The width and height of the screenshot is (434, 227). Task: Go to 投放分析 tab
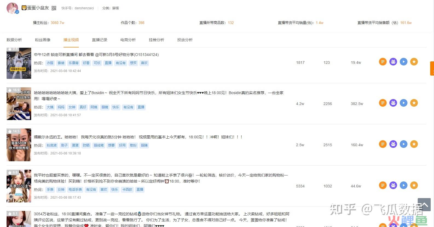coord(185,40)
